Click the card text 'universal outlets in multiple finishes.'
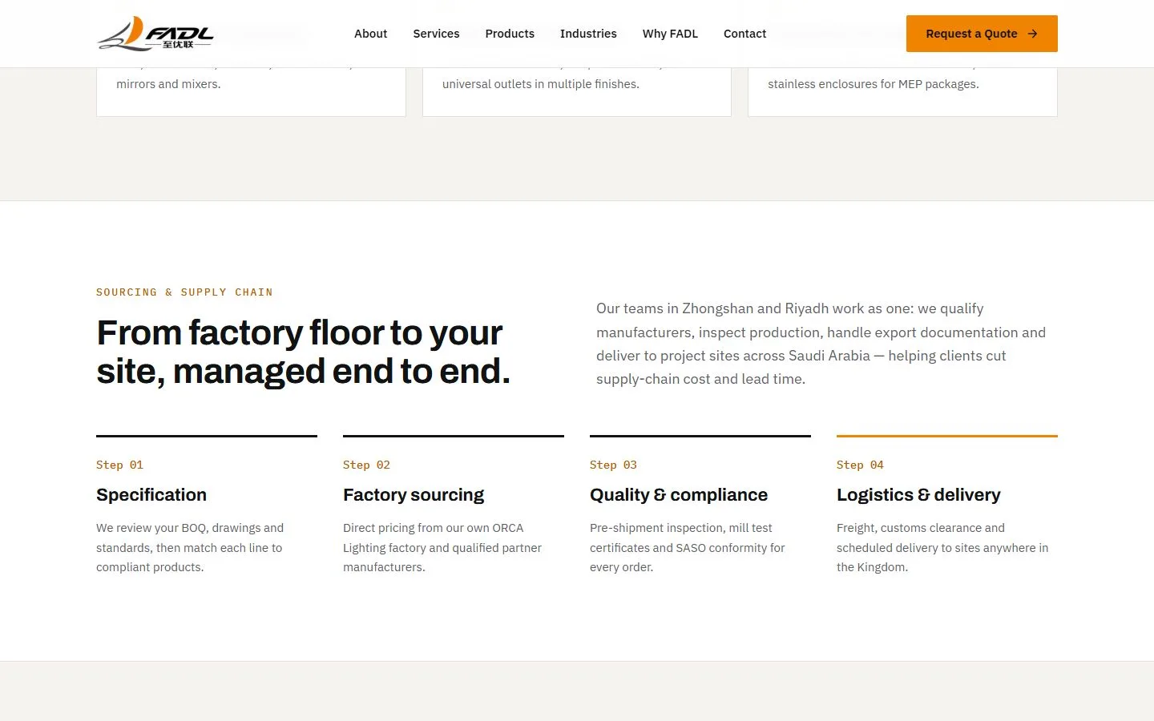1154x721 pixels. tap(541, 84)
